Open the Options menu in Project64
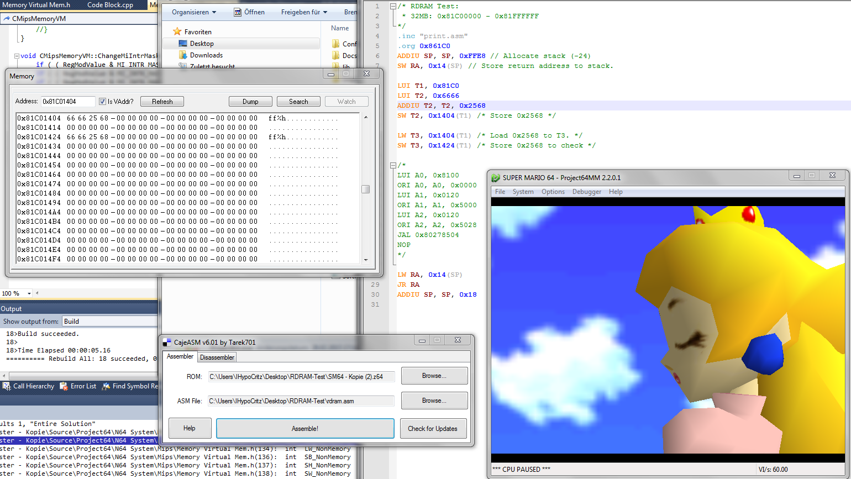 pyautogui.click(x=553, y=192)
